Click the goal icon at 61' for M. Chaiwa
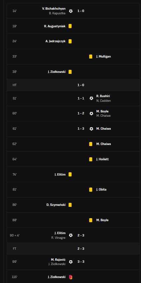 91,129
